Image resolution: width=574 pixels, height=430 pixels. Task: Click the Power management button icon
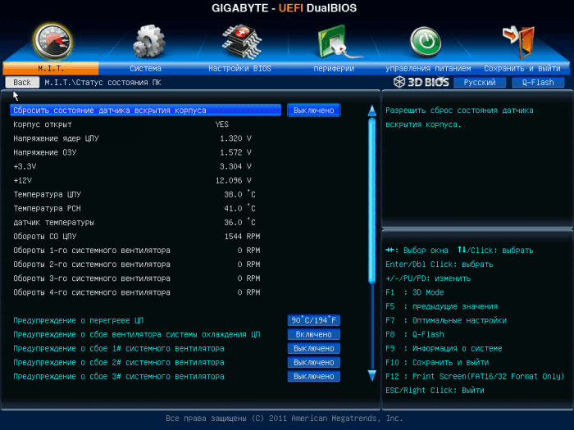(x=426, y=39)
